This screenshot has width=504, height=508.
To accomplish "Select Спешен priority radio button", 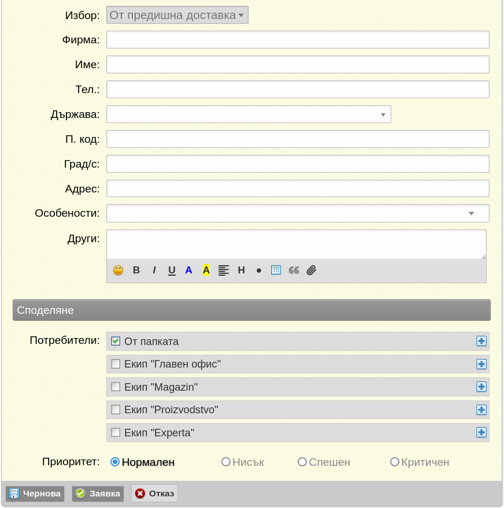I will pyautogui.click(x=302, y=462).
